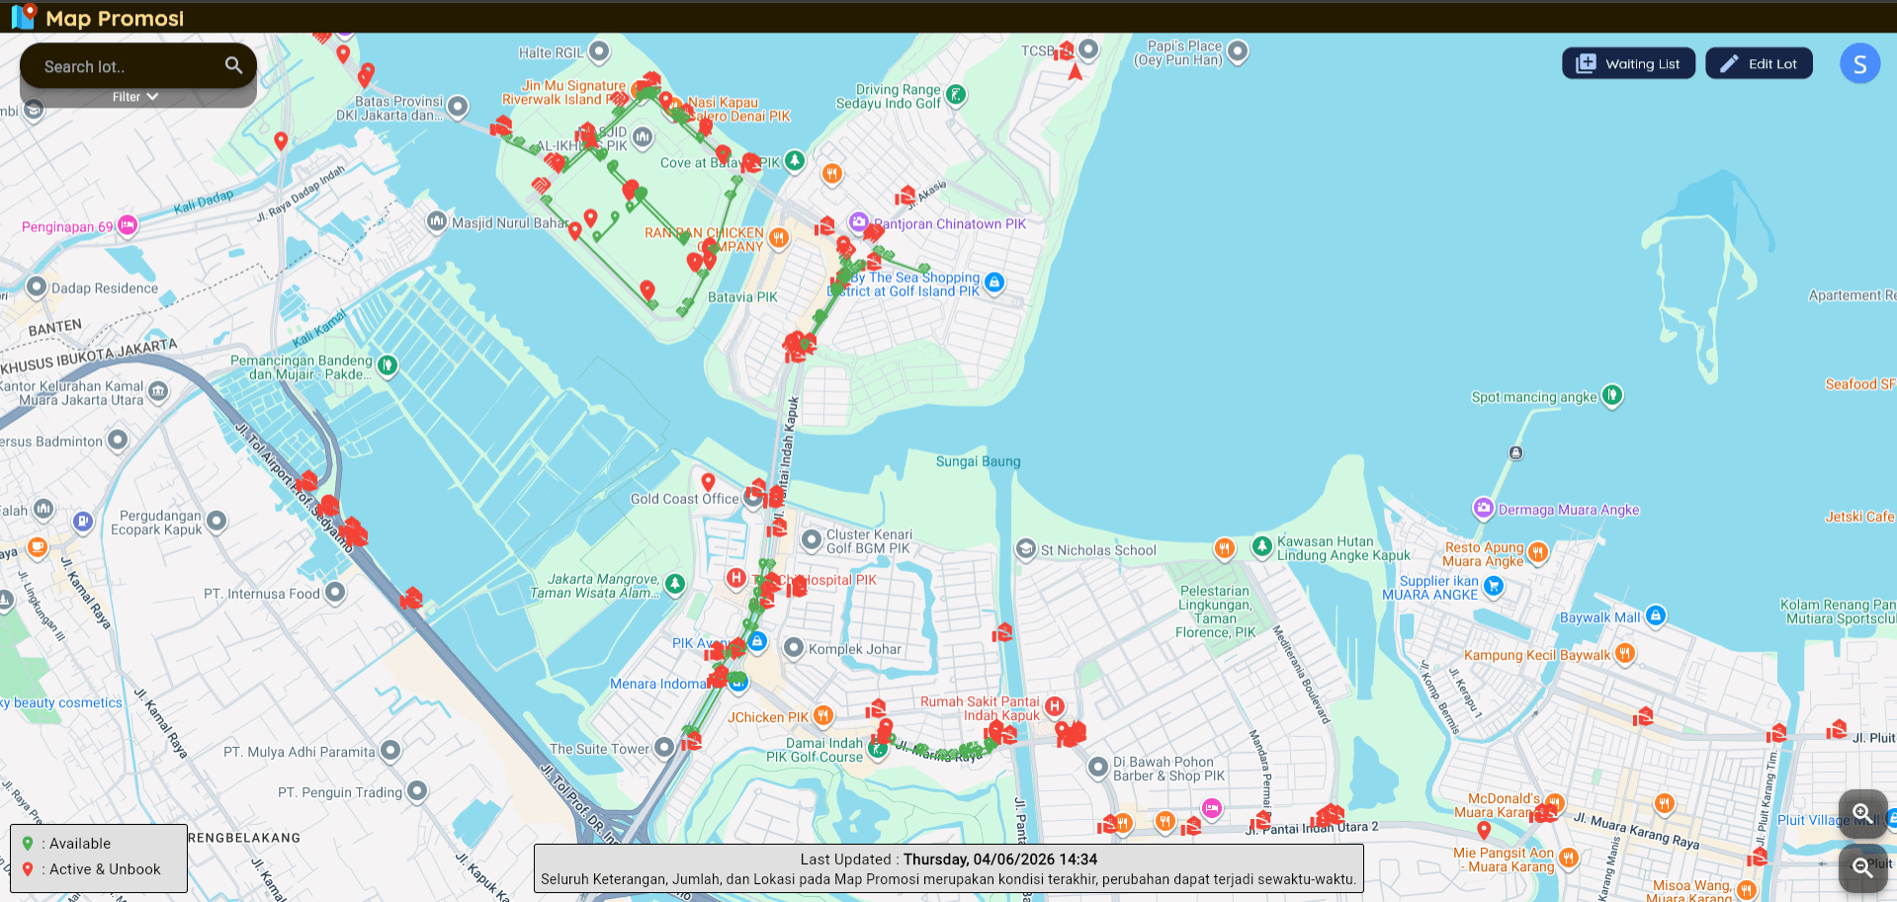Click the Damai Indah PIK Golf Course label
Viewport: 1897px width, 902px height.
[815, 750]
